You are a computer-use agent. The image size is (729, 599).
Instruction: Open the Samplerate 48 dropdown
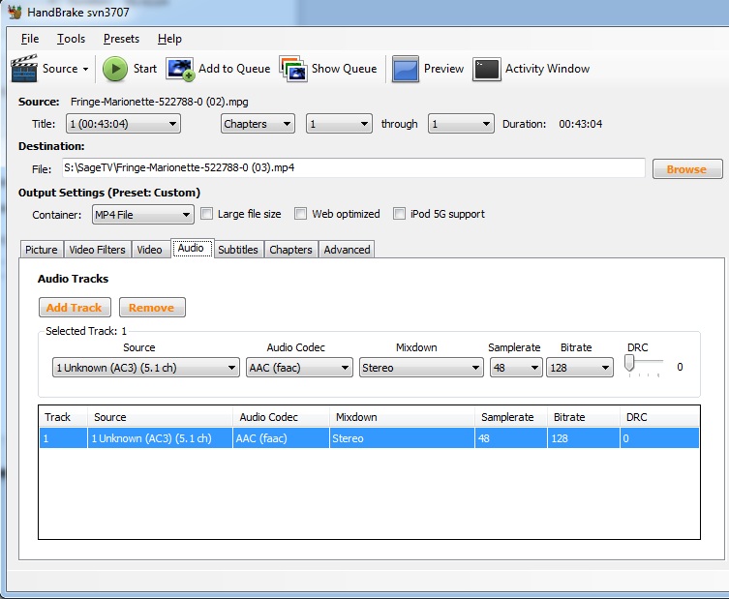coord(516,368)
